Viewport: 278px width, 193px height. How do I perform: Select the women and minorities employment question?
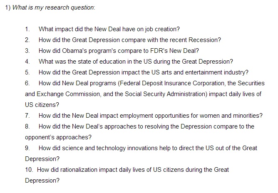click(x=150, y=116)
